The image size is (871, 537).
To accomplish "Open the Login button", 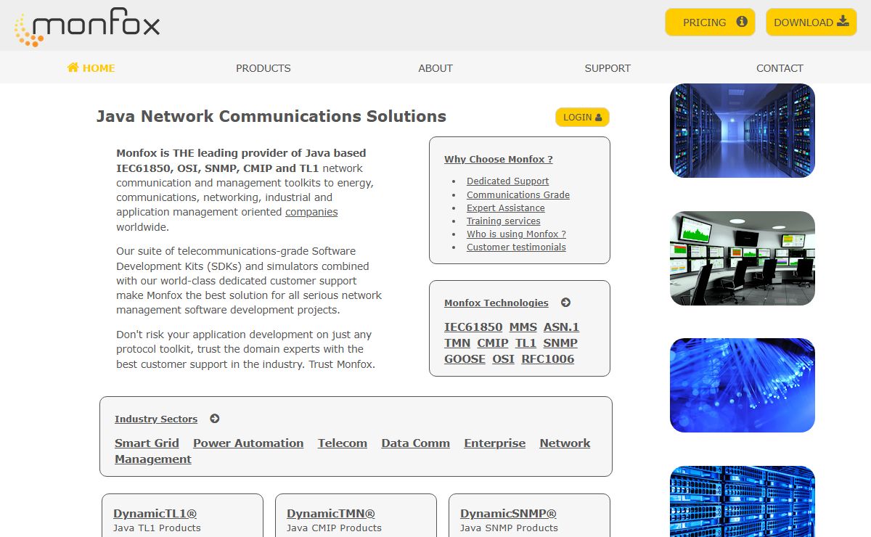I will point(582,118).
